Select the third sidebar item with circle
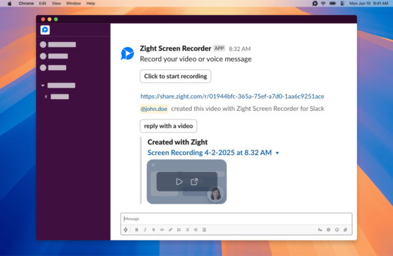393x256 pixels. click(x=53, y=68)
